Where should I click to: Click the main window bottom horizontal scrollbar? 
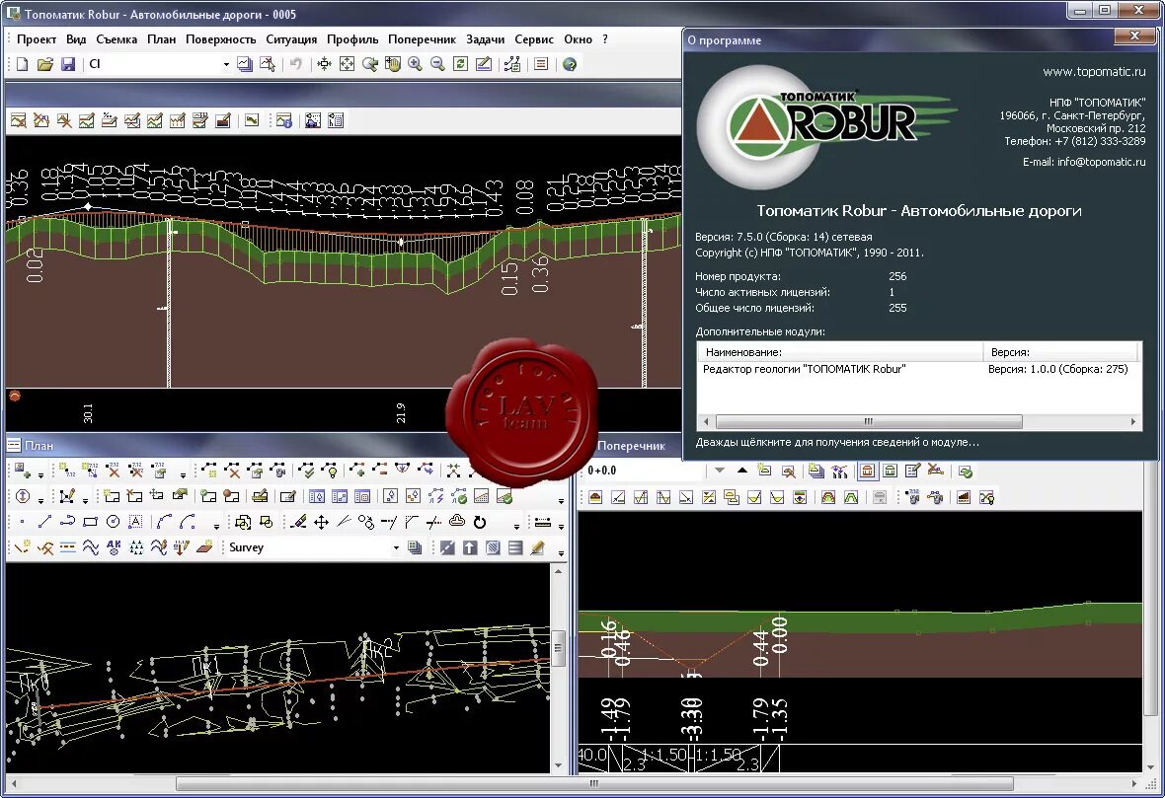click(x=594, y=783)
